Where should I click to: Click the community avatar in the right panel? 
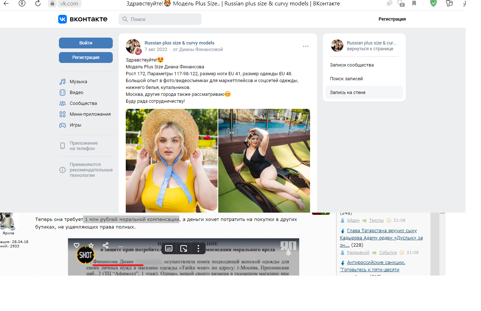[337, 46]
